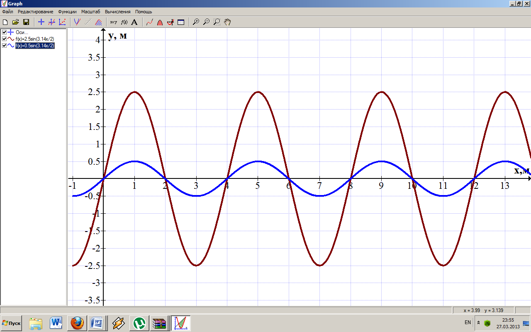
Task: Click the Пуск start button
Action: 12,323
